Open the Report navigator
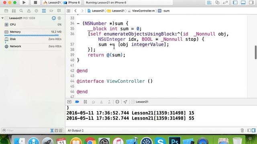Screen dimensions: 257x144 coord(59,11)
